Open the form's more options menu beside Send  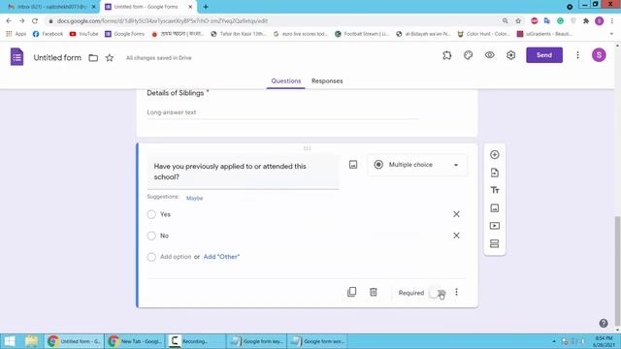pyautogui.click(x=577, y=55)
